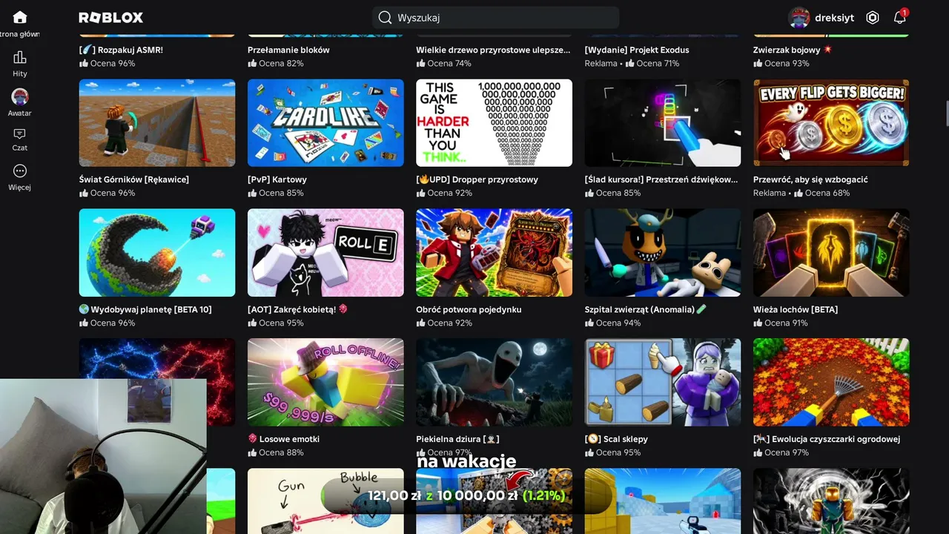The width and height of the screenshot is (949, 534).
Task: Open 'Świat Górników [Rękawice]' title
Action: point(134,179)
